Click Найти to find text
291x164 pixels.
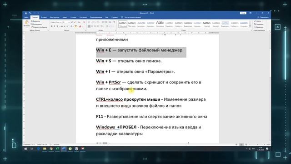tap(258, 21)
